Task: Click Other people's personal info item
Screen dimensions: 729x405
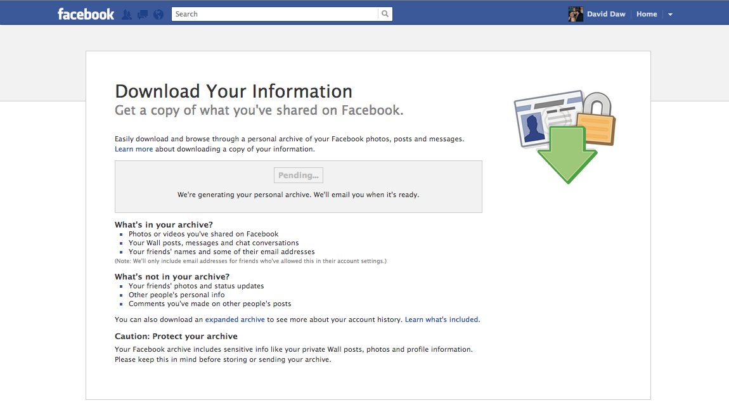Action: point(177,295)
